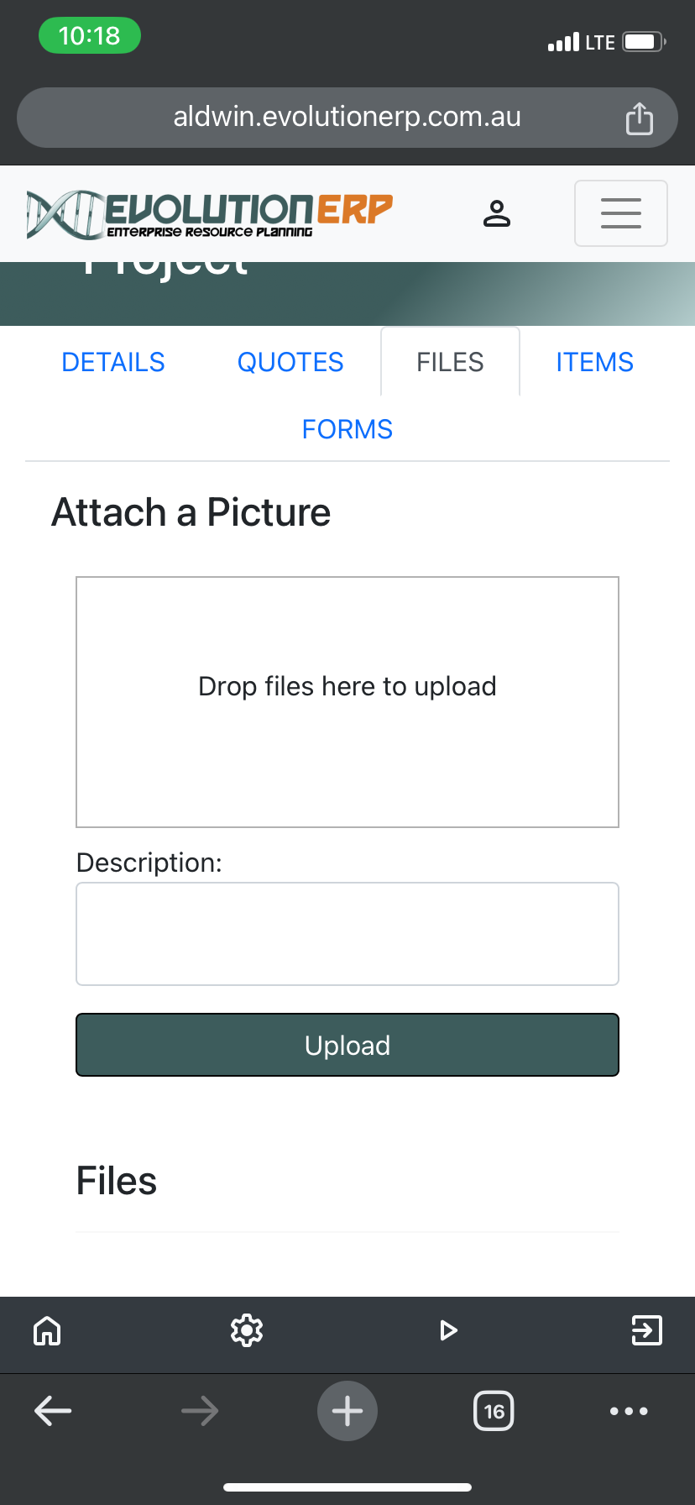Tap the Drop files here upload area
695x1505 pixels.
point(347,702)
